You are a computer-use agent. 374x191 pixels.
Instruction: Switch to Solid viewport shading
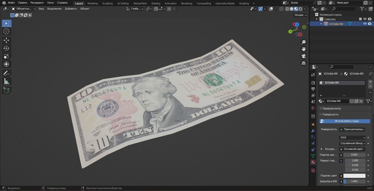pyautogui.click(x=291, y=9)
